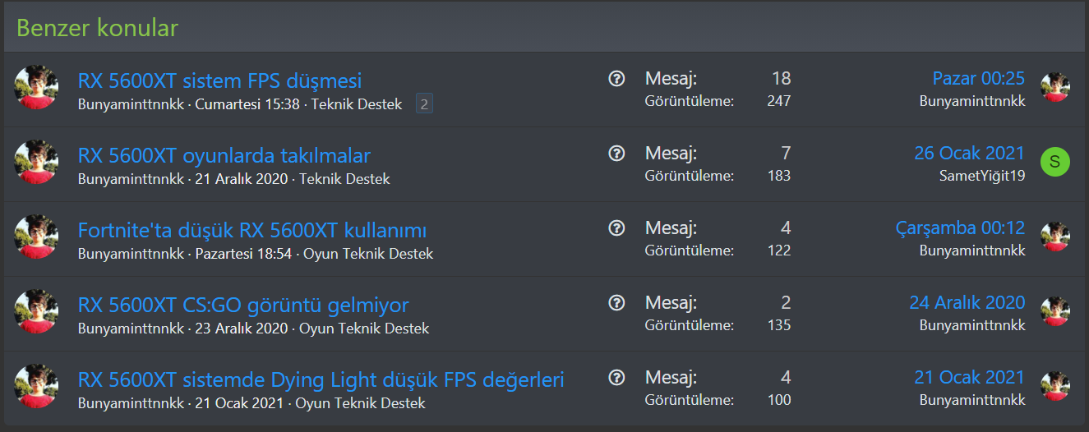Click question icon on CS:GO görüntü gelmiyor row
This screenshot has width=1089, height=432.
pos(617,303)
